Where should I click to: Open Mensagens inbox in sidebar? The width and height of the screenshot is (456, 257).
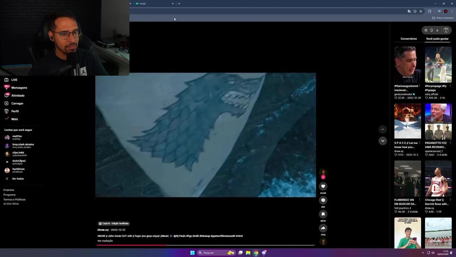(x=16, y=88)
